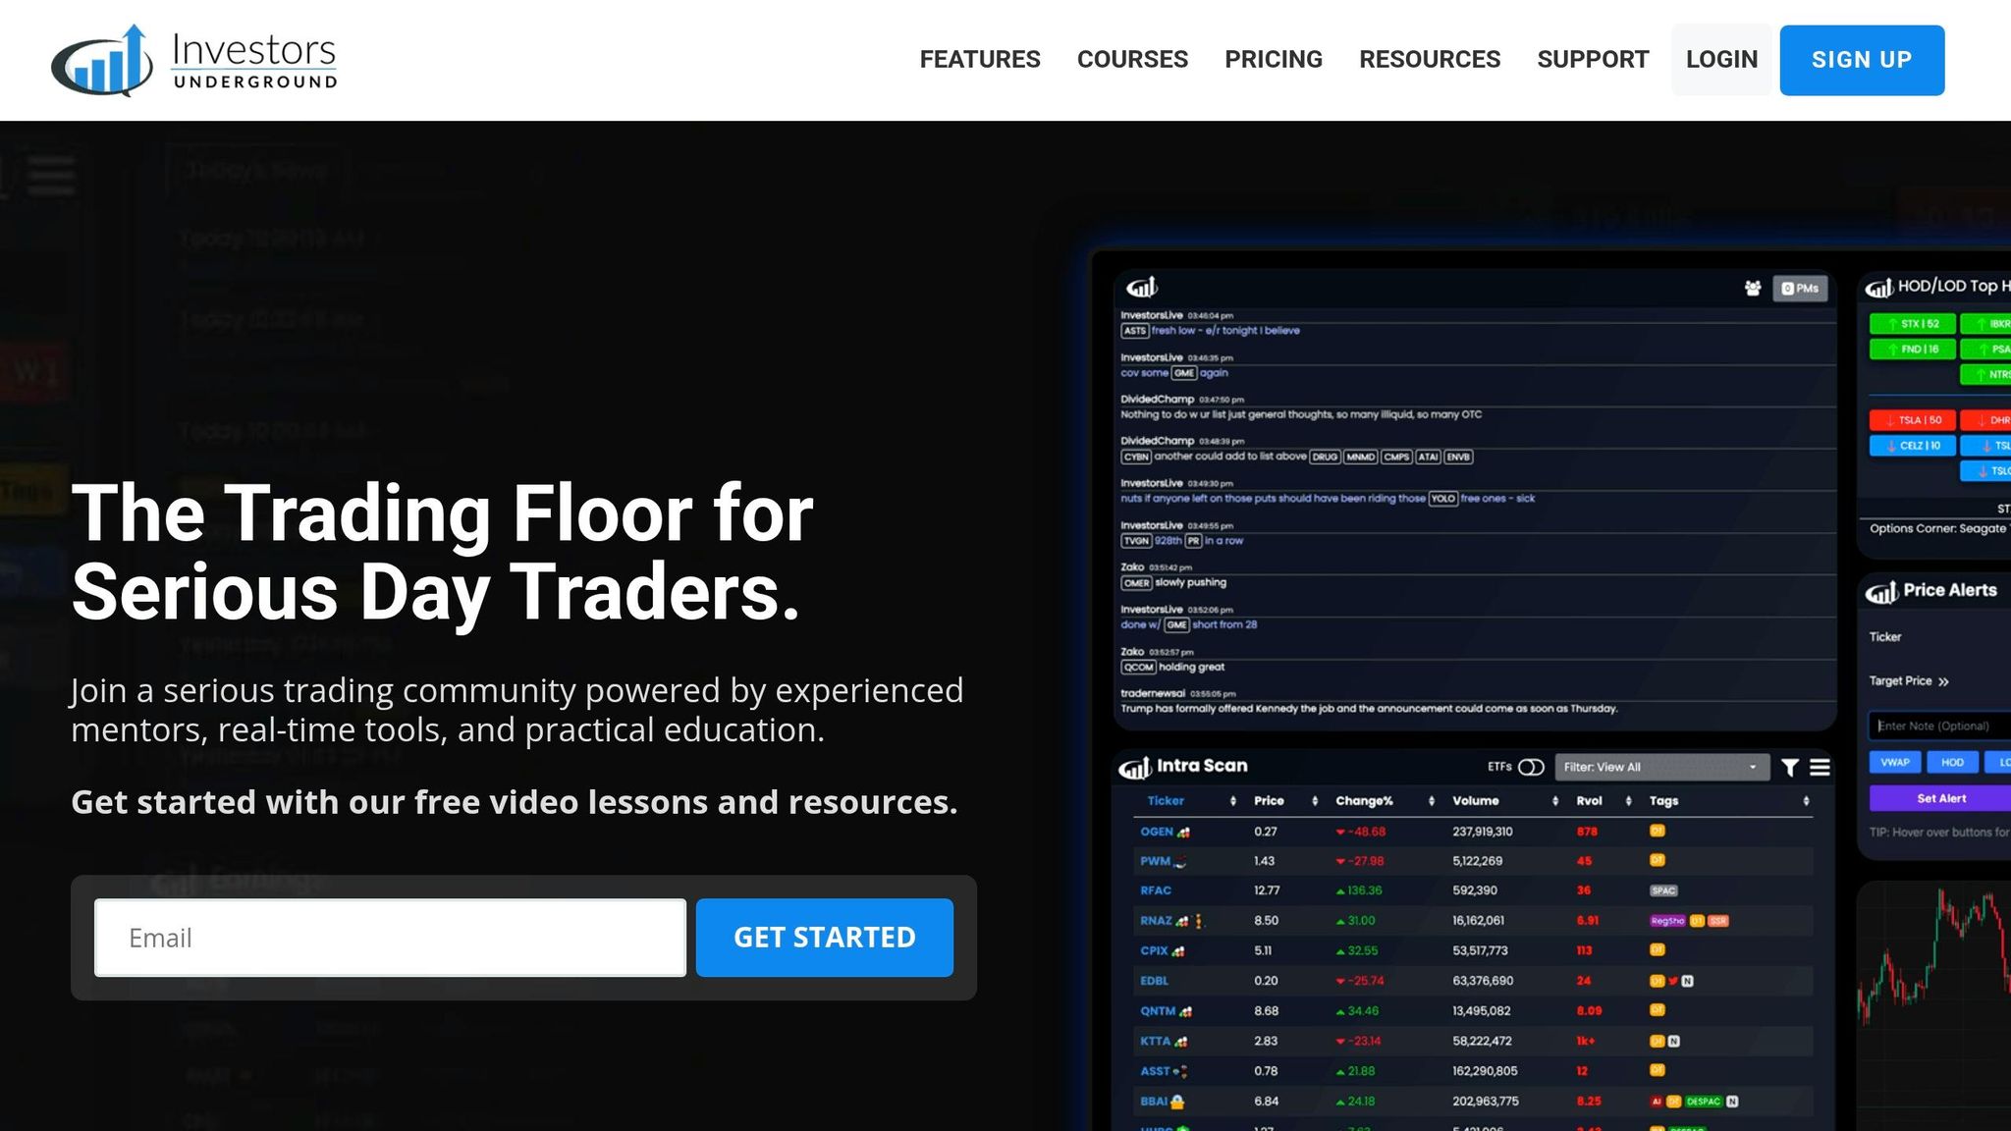Click the Investors Underground logo
The width and height of the screenshot is (2011, 1131).
tap(192, 59)
